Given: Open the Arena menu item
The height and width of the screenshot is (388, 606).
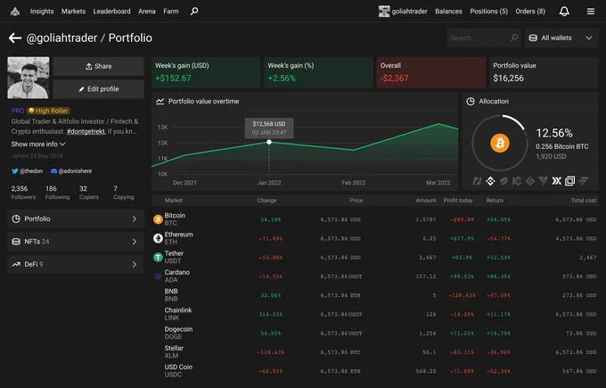Looking at the screenshot, I should [147, 12].
